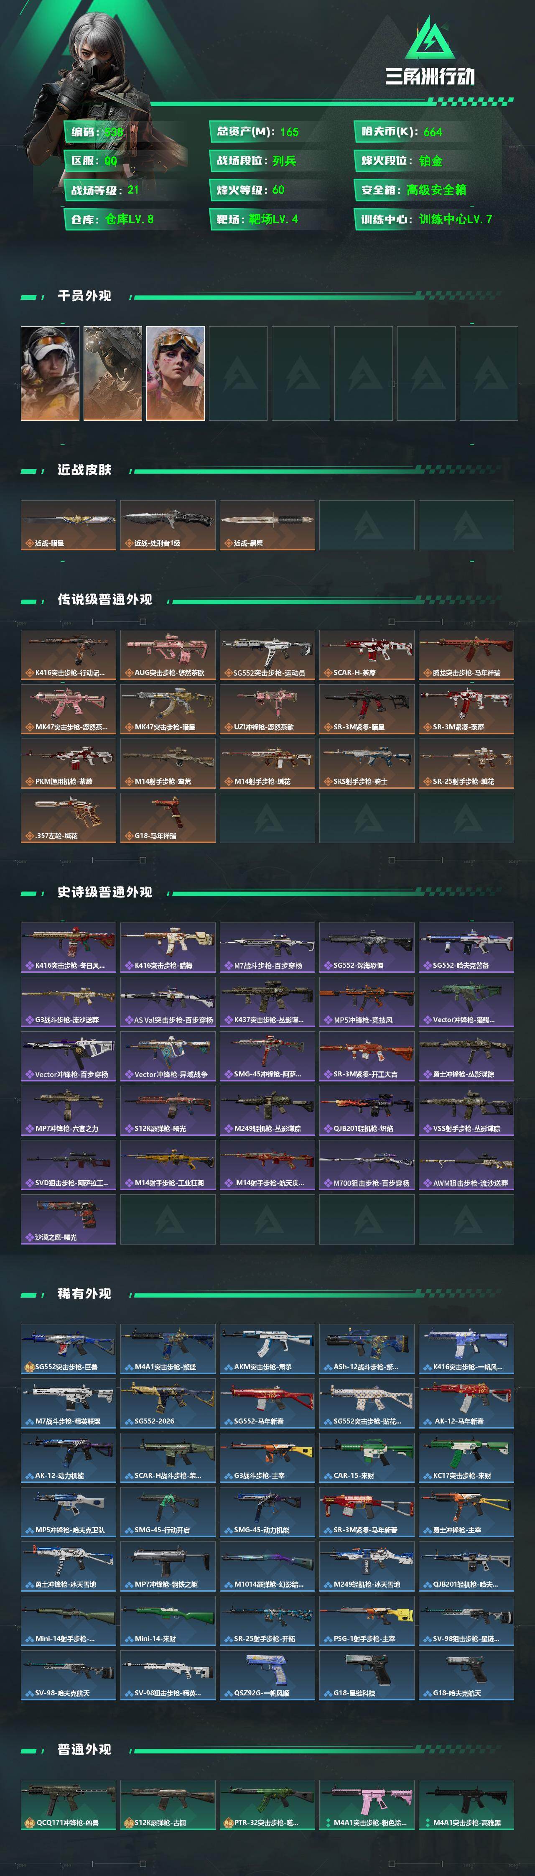Select the CAR-15-来财 rare skin
The height and width of the screenshot is (1876, 535).
pos(367,1458)
